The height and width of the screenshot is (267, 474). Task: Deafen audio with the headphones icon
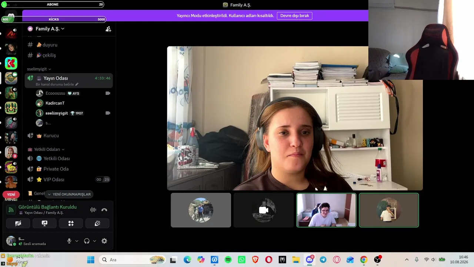click(x=87, y=241)
